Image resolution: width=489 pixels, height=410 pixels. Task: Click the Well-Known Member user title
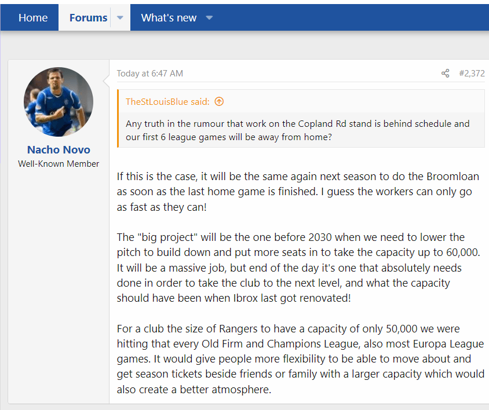point(59,164)
